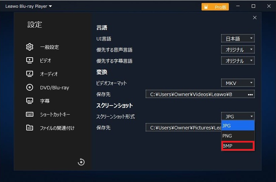276x182 pixels.
Task: Expand the preferred audio language dropdown
Action: click(x=238, y=50)
